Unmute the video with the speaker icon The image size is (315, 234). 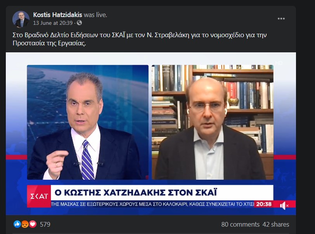pos(284,206)
